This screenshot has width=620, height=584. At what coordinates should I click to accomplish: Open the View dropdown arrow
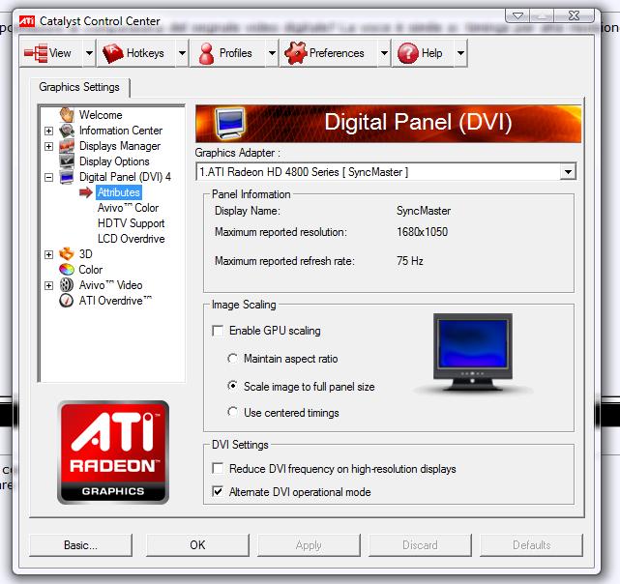click(x=90, y=53)
